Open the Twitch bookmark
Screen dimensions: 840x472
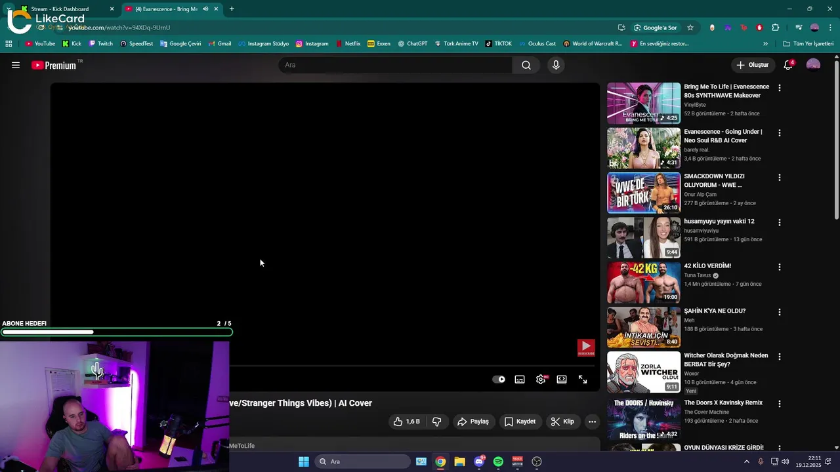pos(100,44)
